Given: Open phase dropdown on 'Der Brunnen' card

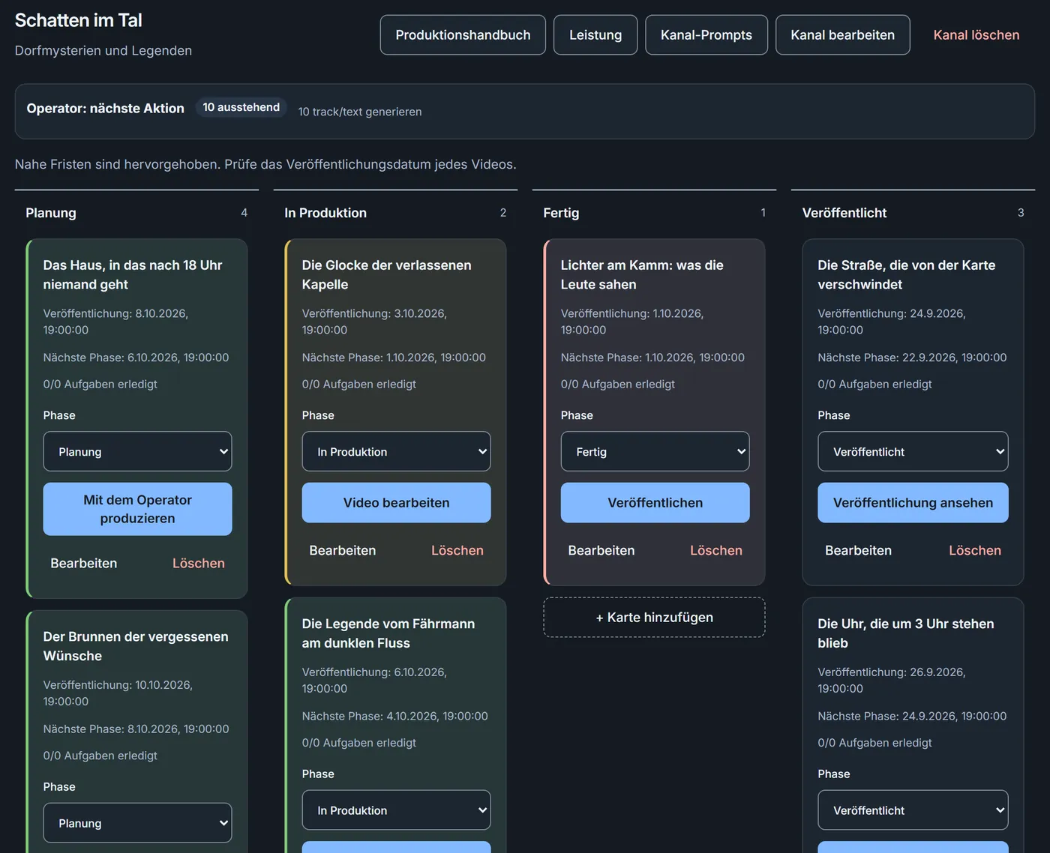Looking at the screenshot, I should click(x=137, y=823).
